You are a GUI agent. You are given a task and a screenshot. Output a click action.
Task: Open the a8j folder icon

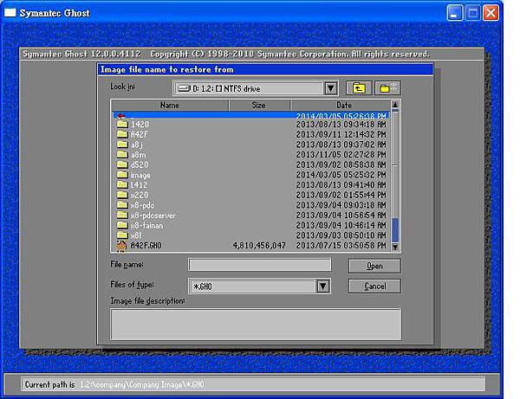pos(122,145)
